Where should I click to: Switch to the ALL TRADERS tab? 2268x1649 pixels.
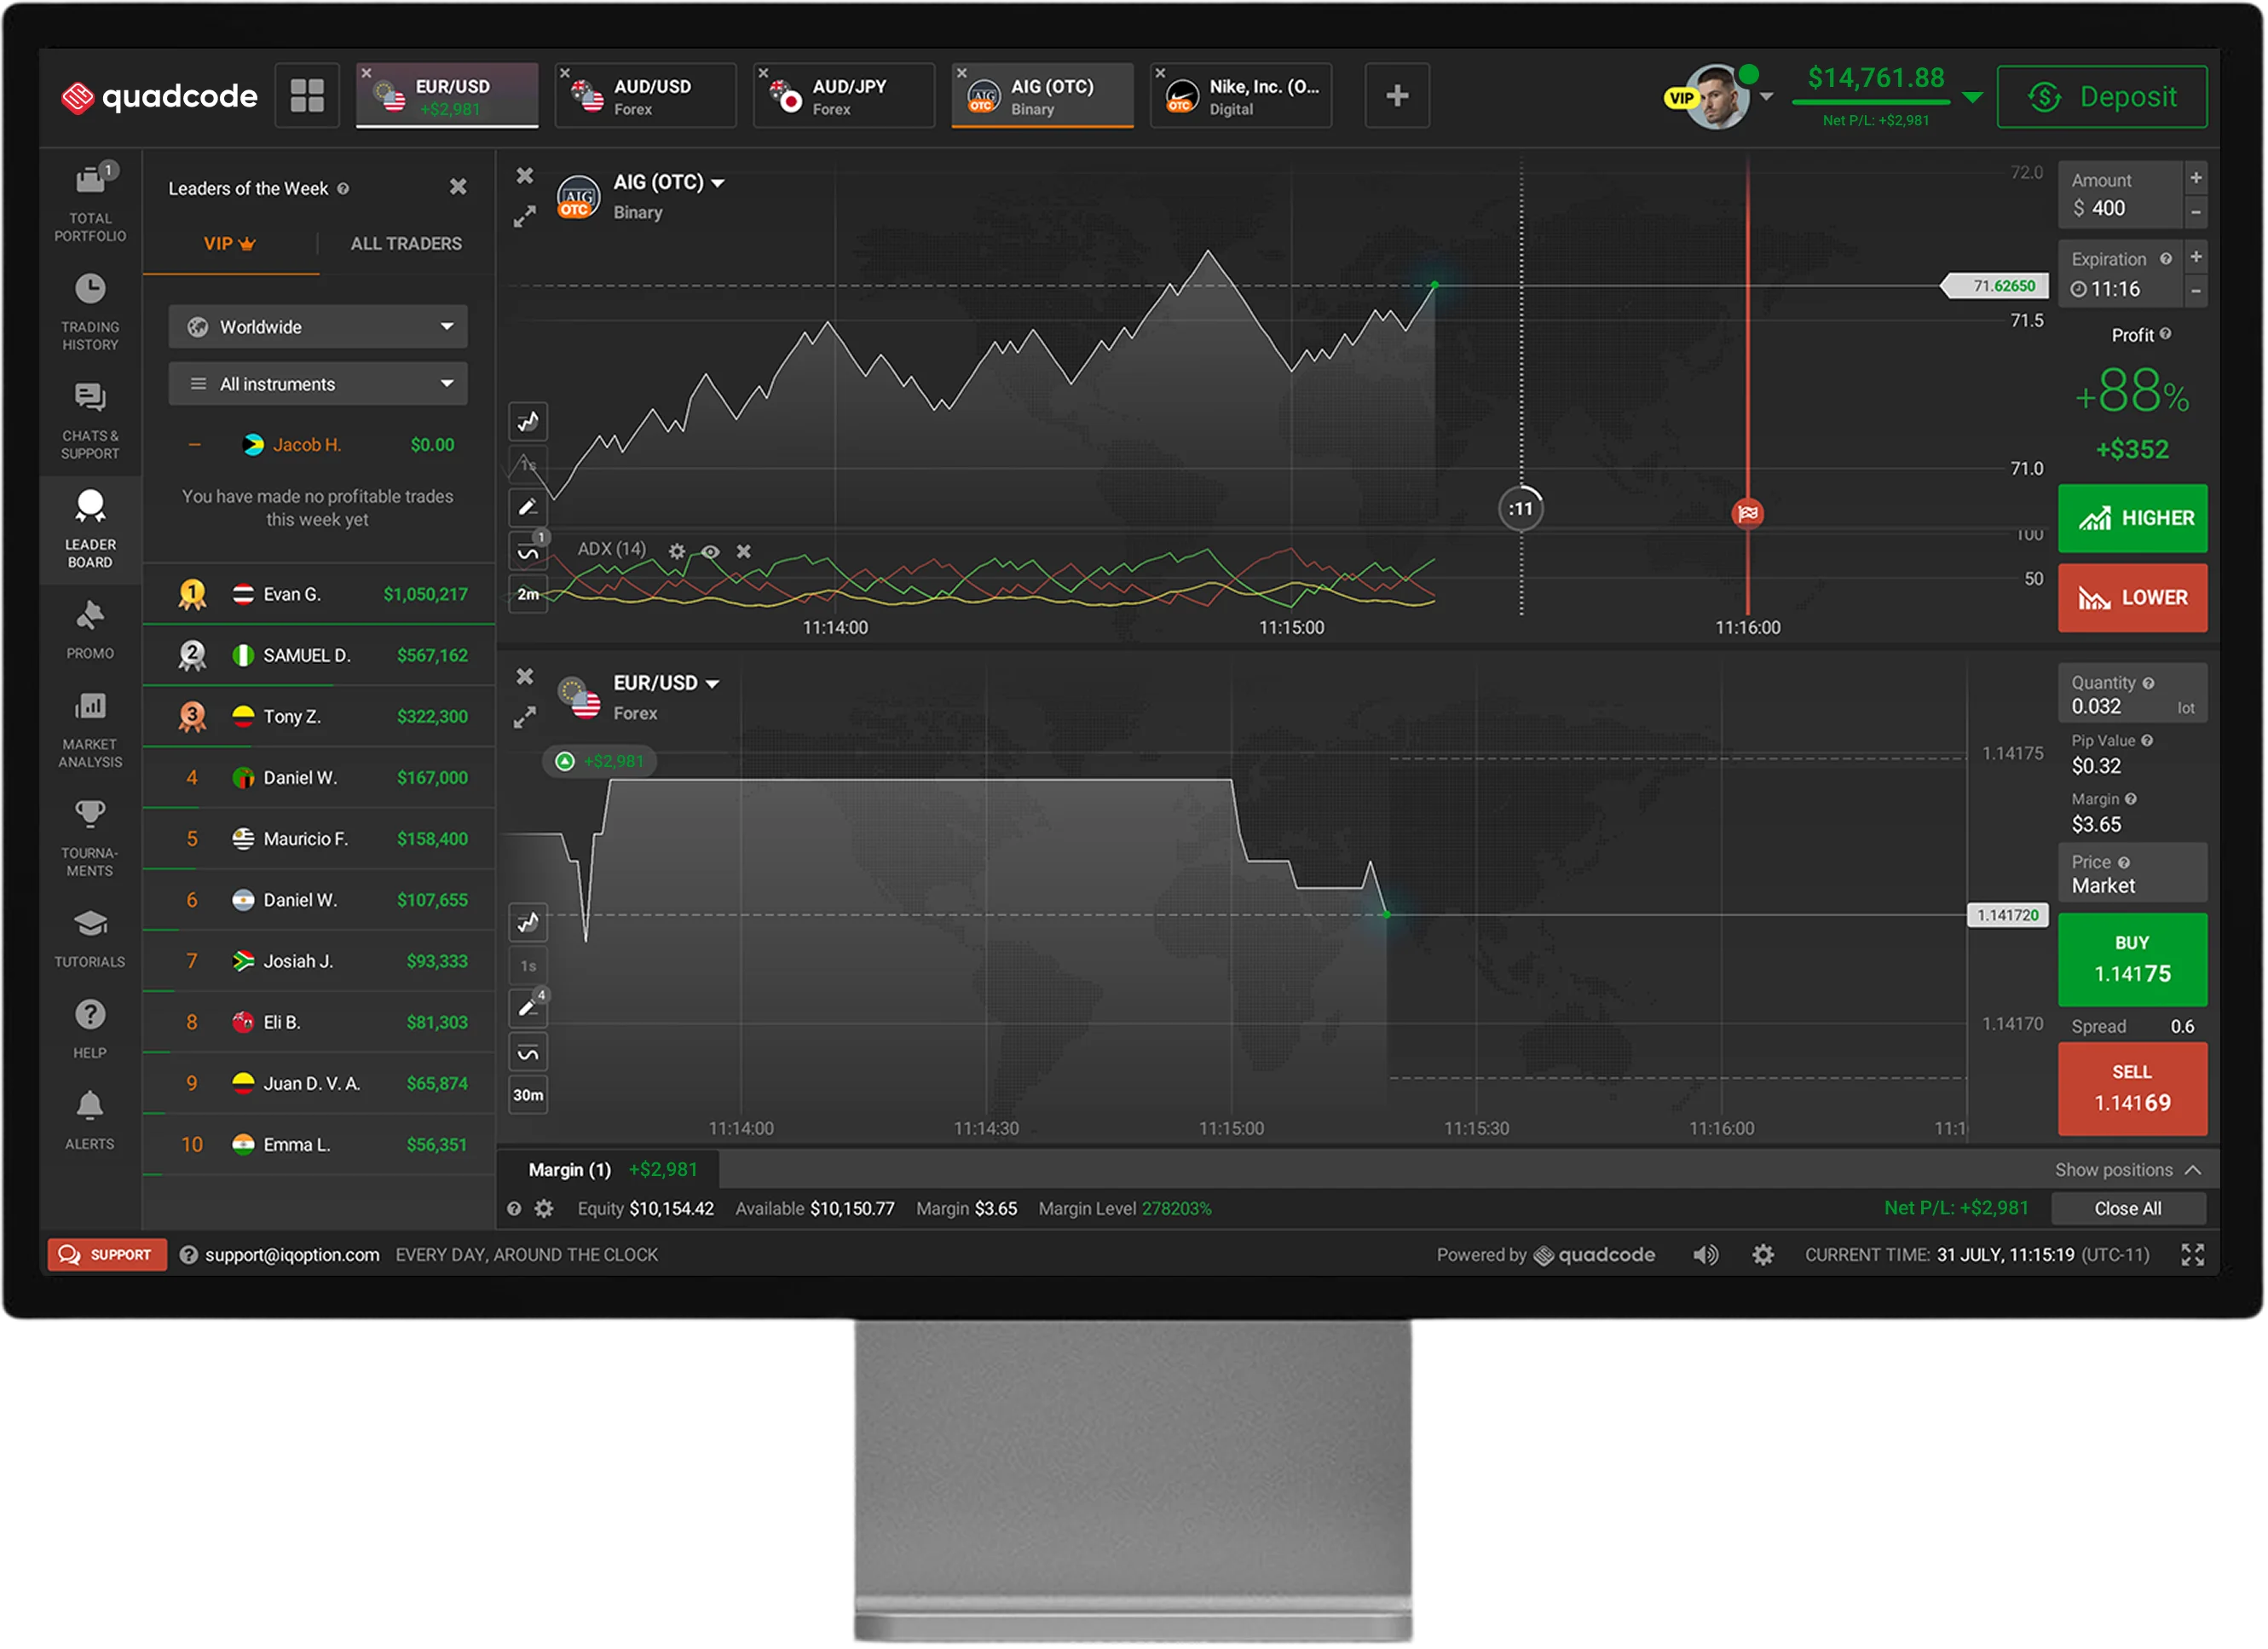pyautogui.click(x=405, y=243)
